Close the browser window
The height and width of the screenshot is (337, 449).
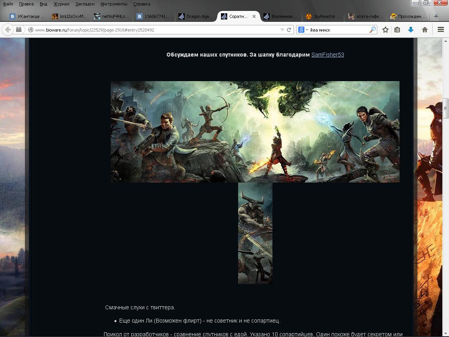[440, 3]
